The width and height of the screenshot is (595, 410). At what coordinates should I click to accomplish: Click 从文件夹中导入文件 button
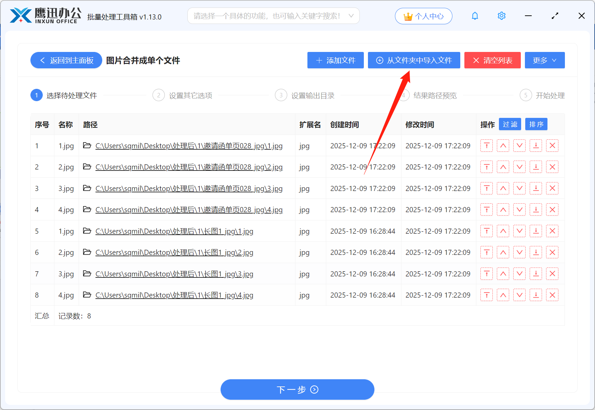pyautogui.click(x=413, y=60)
